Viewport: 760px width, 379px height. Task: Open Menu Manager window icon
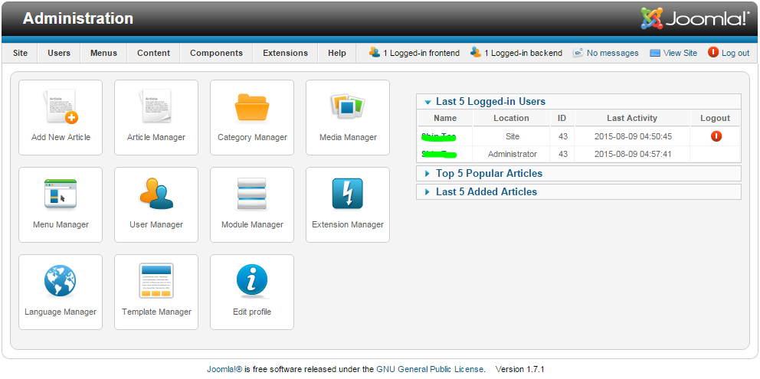coord(61,194)
